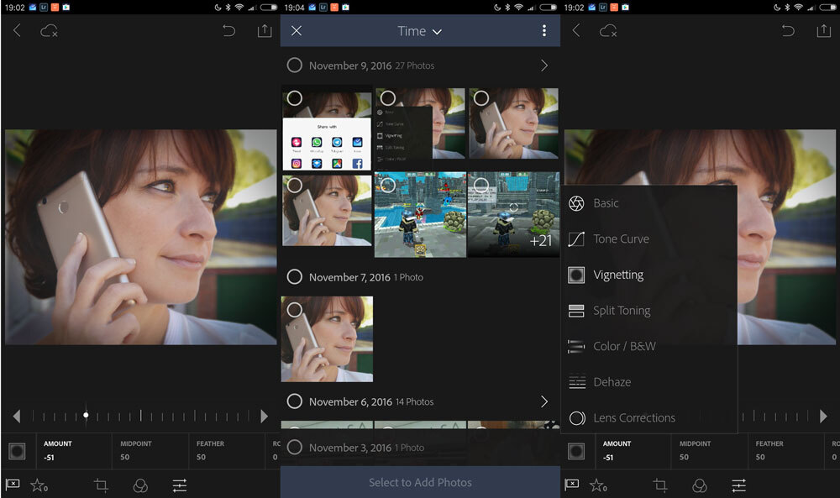Close the photo picker with X icon
The image size is (840, 498).
[x=297, y=31]
